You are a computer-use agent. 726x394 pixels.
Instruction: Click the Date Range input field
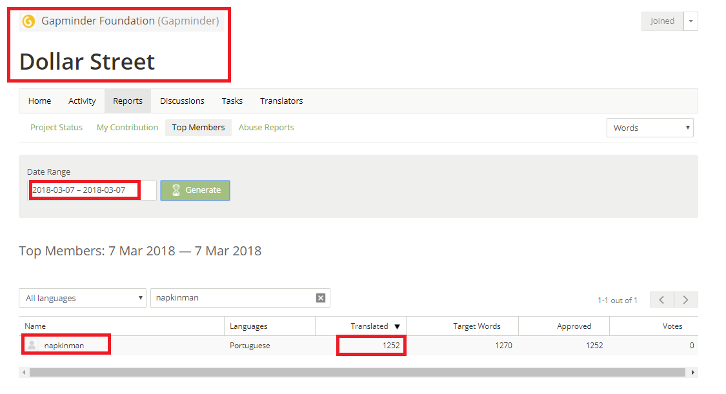coord(92,190)
